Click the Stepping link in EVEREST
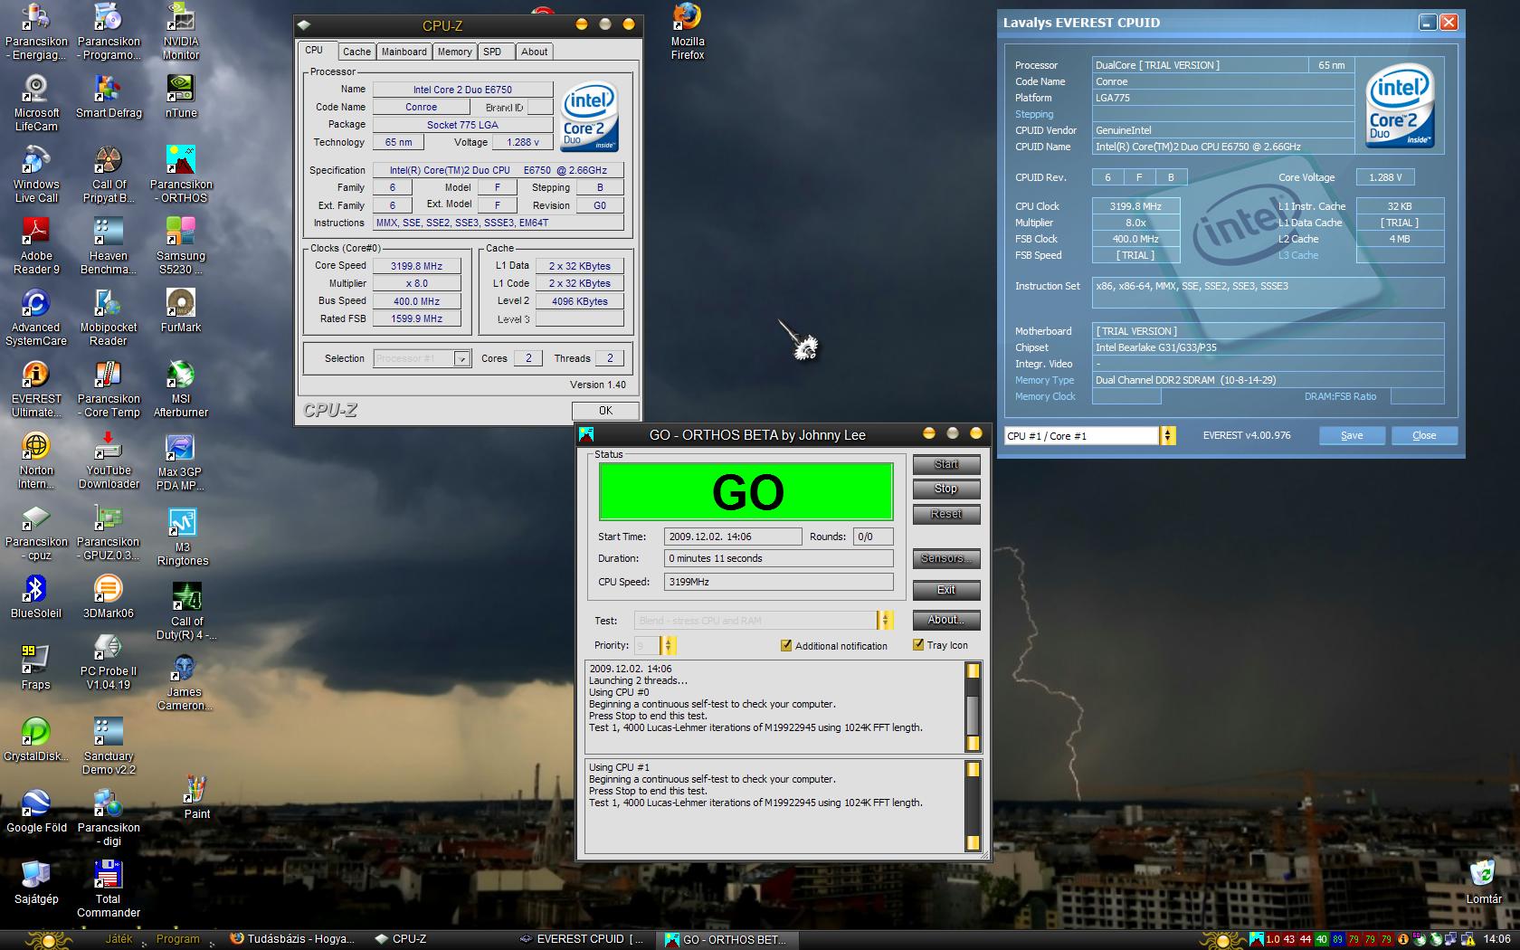The height and width of the screenshot is (950, 1520). pyautogui.click(x=1034, y=114)
